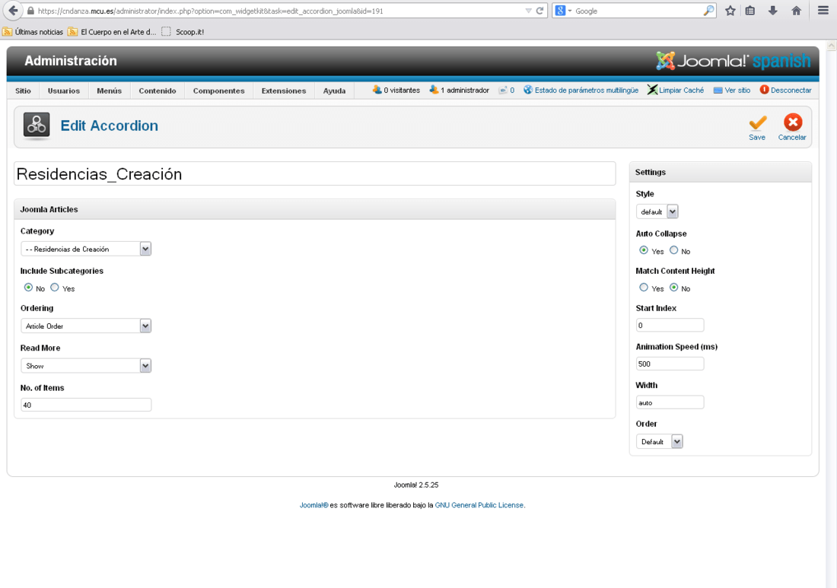837x588 pixels.
Task: Click the 1 administrador status icon
Action: click(434, 90)
